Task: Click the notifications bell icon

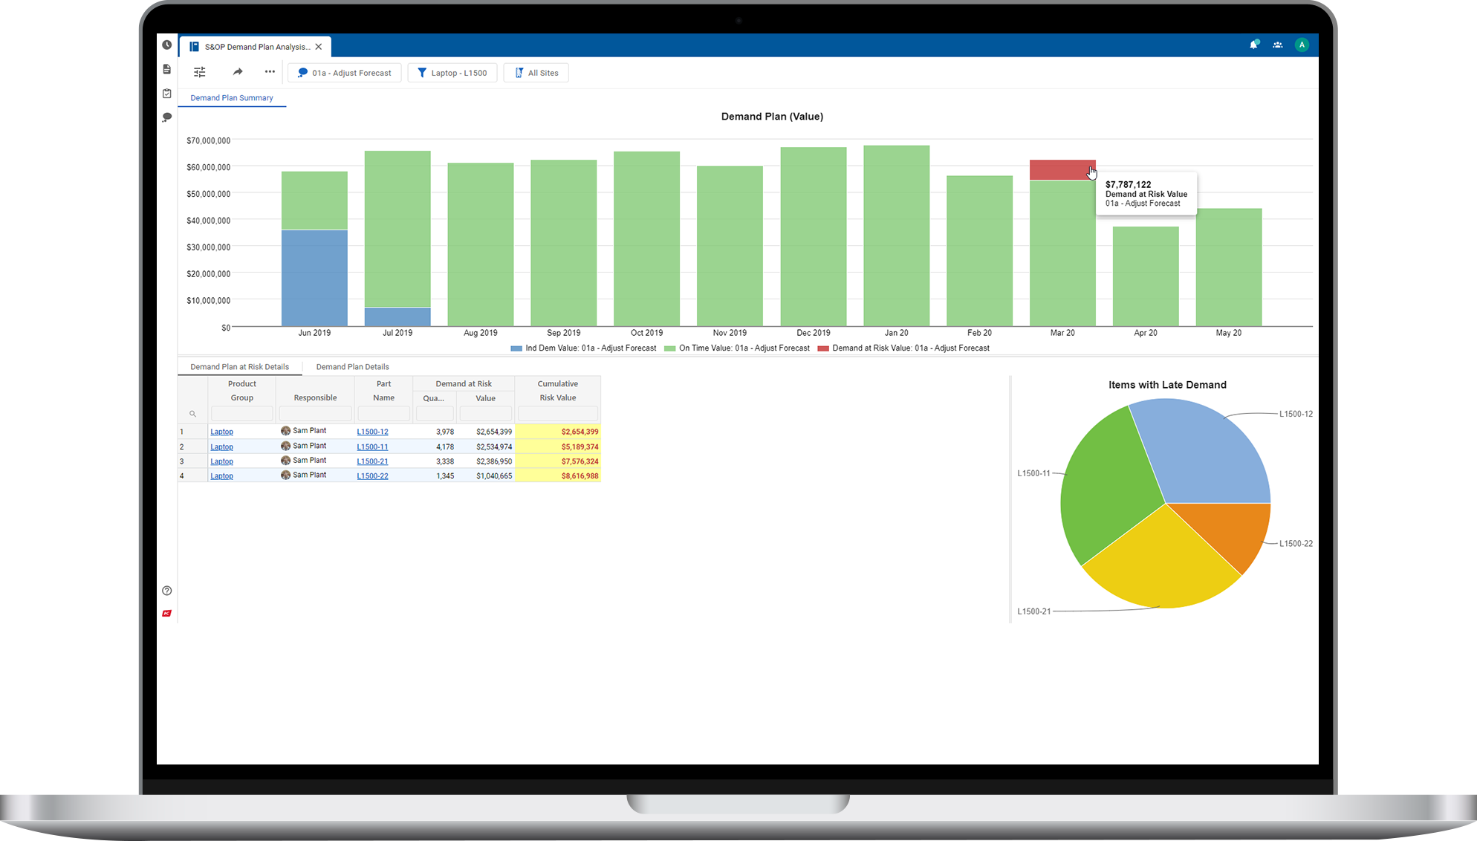Action: 1253,45
